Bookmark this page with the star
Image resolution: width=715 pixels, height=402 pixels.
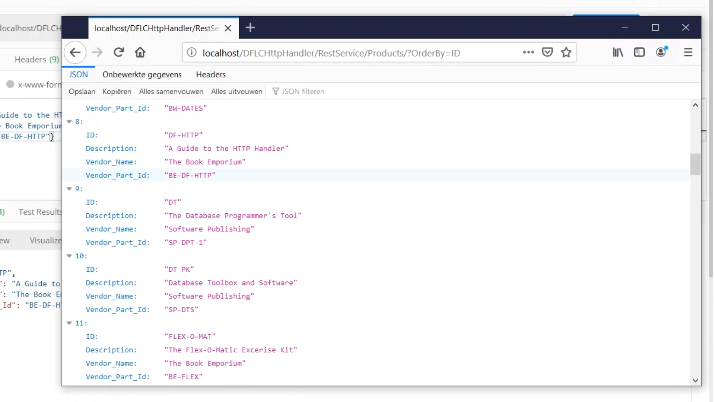(x=566, y=52)
